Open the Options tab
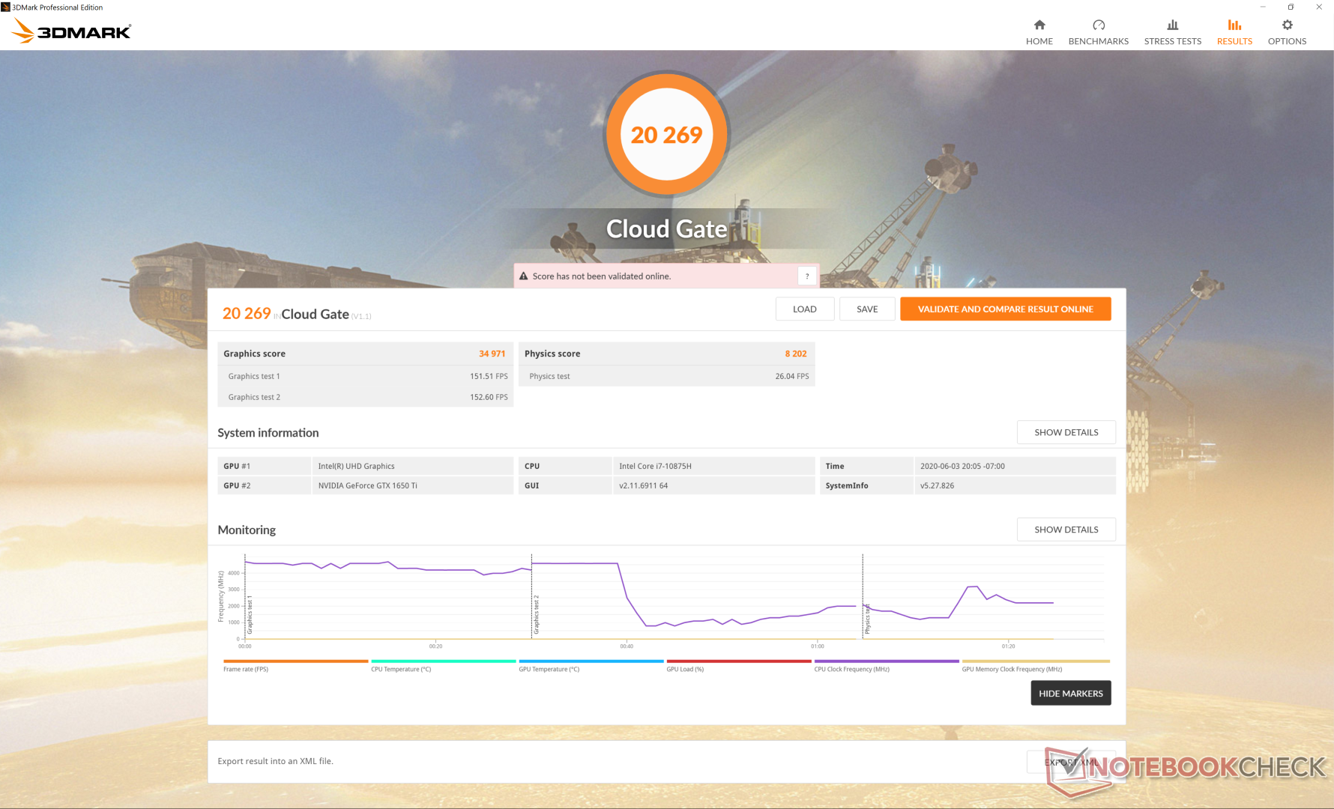 [1287, 32]
